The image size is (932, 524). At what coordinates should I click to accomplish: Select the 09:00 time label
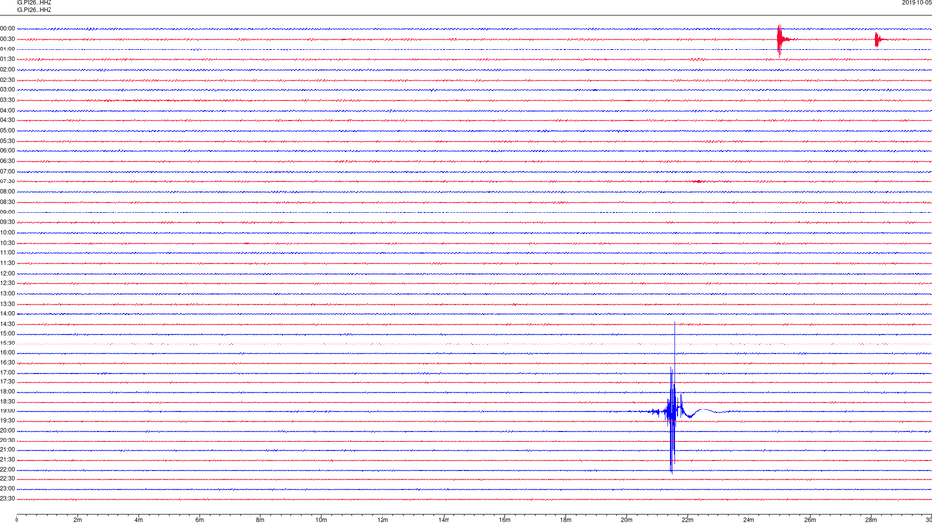click(x=7, y=213)
